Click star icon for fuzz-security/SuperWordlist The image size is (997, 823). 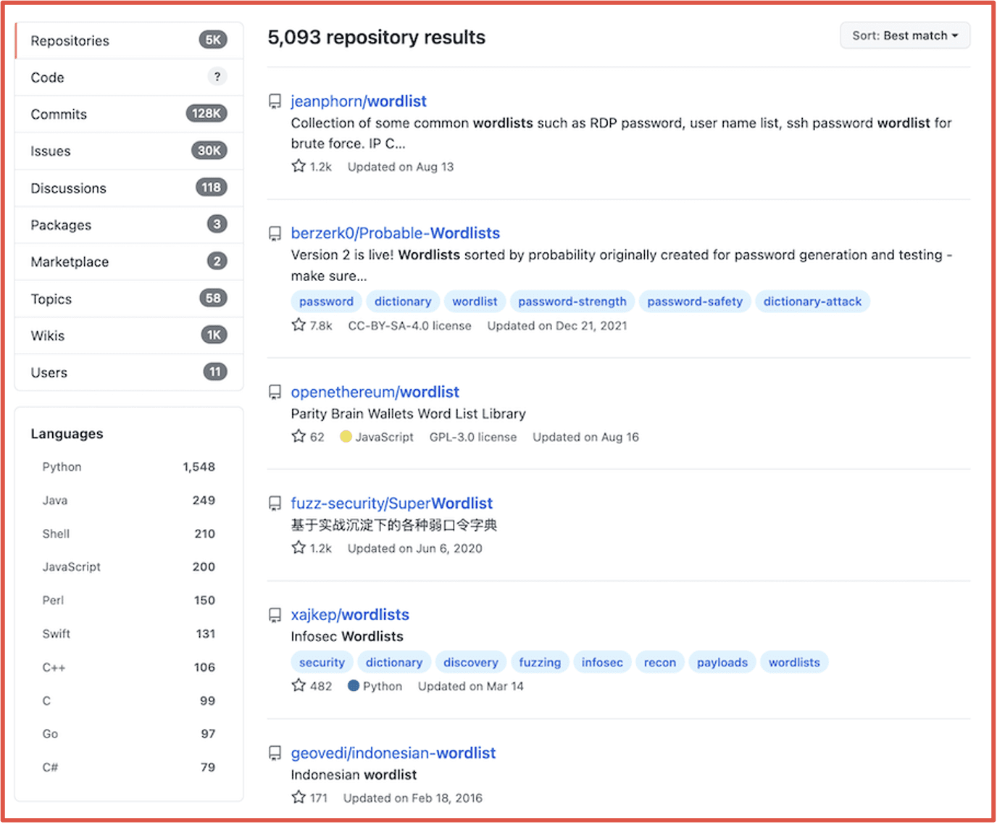click(299, 548)
